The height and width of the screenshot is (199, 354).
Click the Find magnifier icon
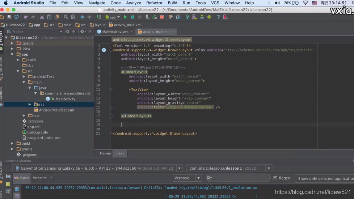(x=66, y=17)
